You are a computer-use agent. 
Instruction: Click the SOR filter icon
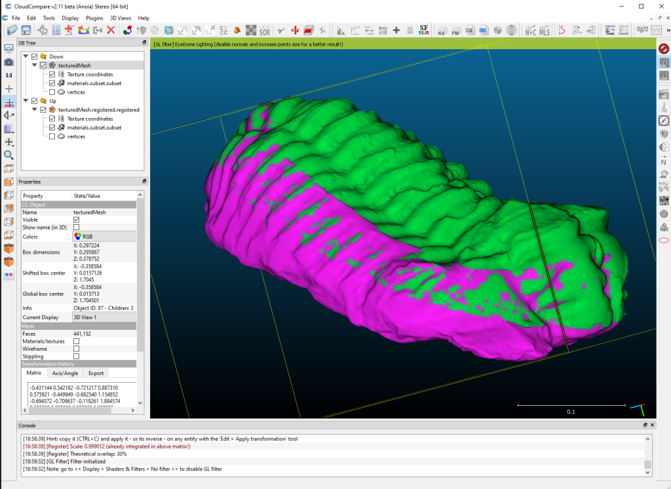point(264,30)
